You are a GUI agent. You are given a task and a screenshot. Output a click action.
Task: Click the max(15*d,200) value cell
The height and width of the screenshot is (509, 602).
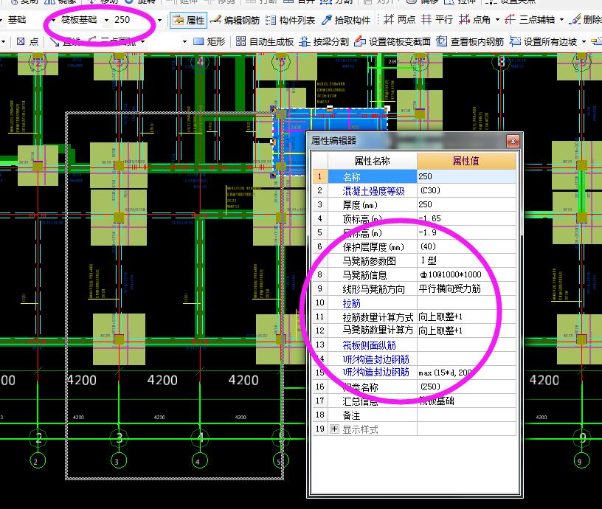pos(466,373)
